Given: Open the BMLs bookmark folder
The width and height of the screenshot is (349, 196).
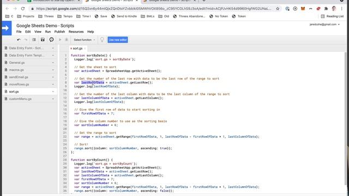Looking at the screenshot, I should (148, 16).
